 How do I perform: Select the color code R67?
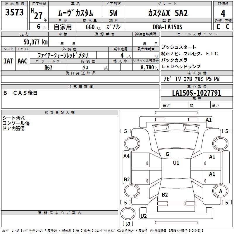tap(49, 67)
